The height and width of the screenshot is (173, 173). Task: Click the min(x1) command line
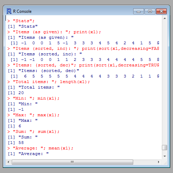coord(34,98)
